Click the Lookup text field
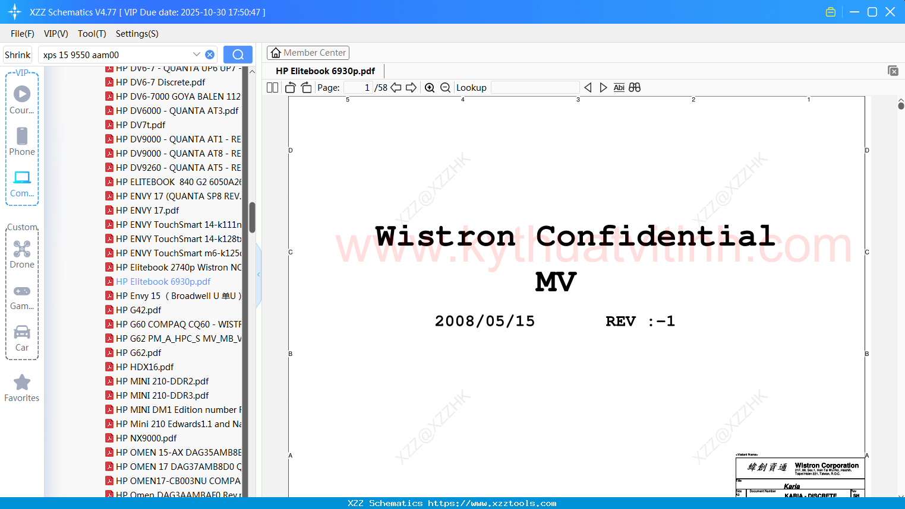This screenshot has width=905, height=509. coord(535,88)
